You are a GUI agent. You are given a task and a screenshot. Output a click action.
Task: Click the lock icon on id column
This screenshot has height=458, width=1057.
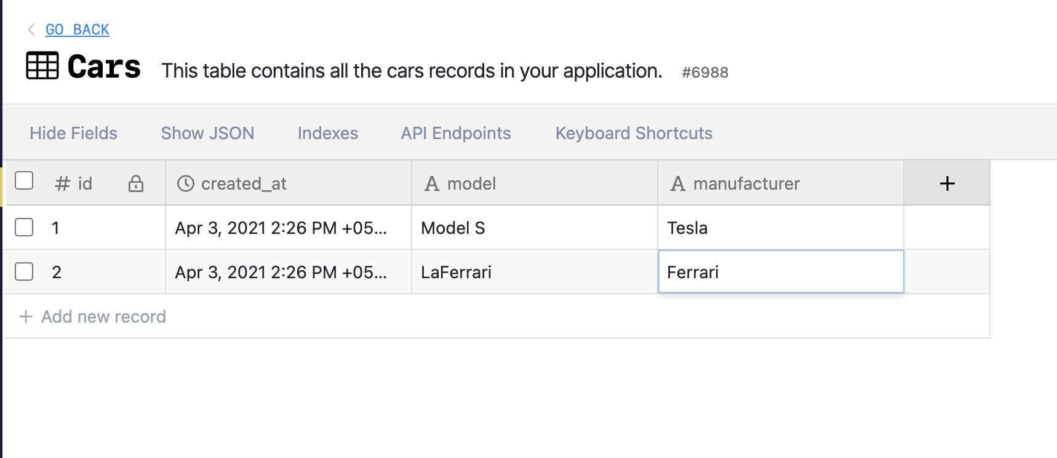point(136,183)
